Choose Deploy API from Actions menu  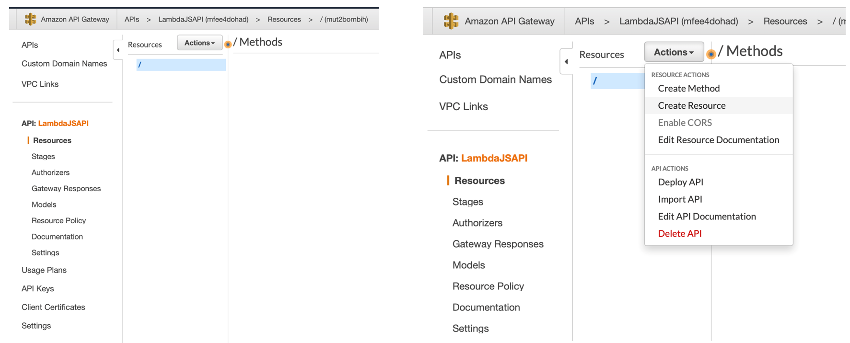[680, 182]
